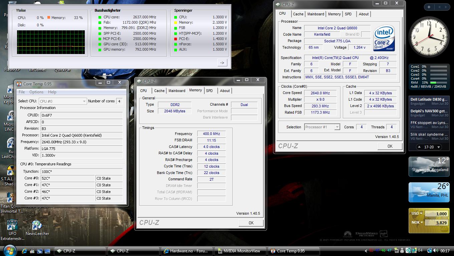
Task: Switch to Mainboard tab in memory CPU-Z window
Action: (x=177, y=91)
